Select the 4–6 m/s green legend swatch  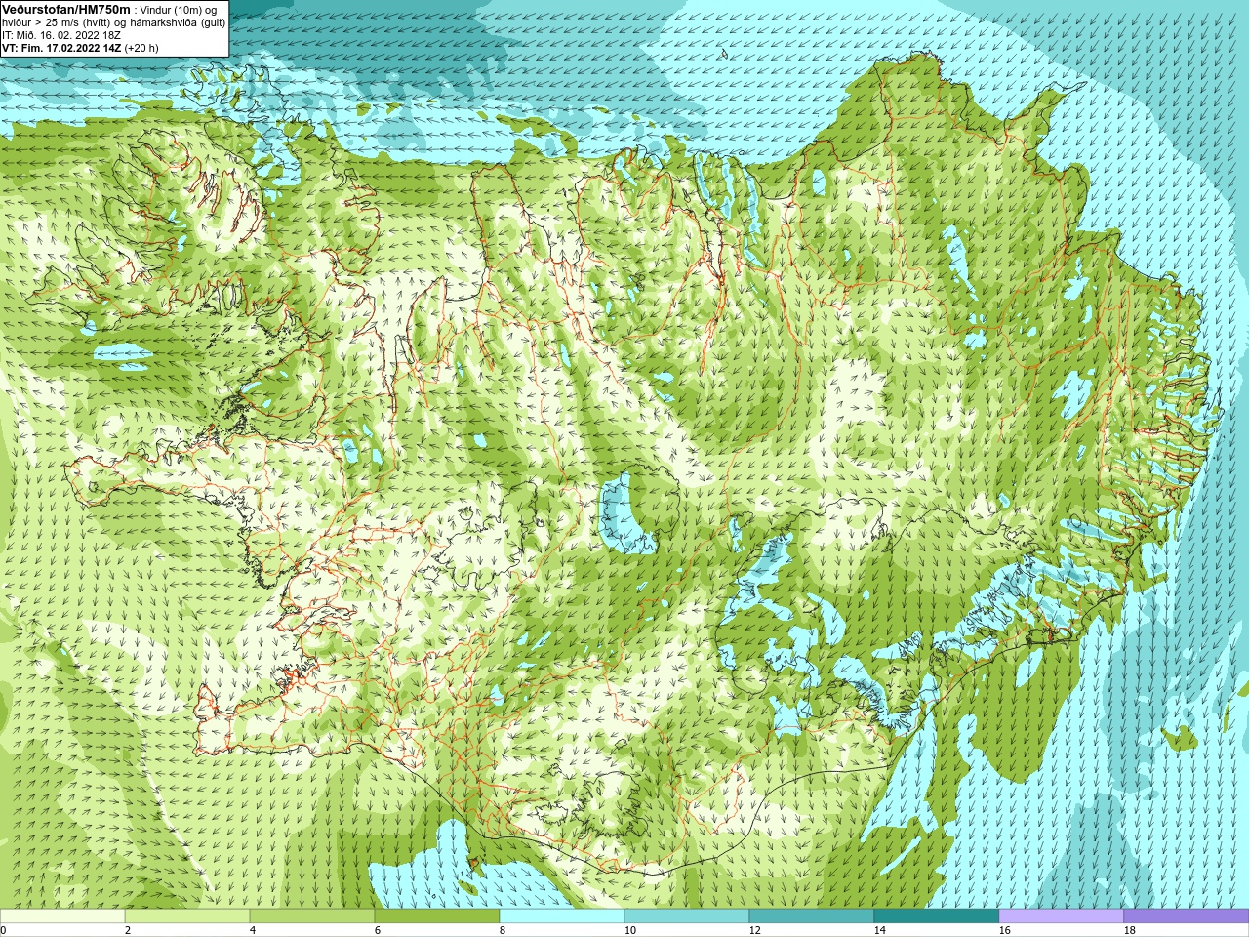click(x=312, y=917)
